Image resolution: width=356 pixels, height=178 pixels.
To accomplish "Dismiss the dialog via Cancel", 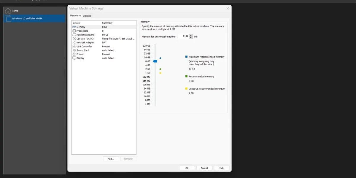I will [x=204, y=168].
